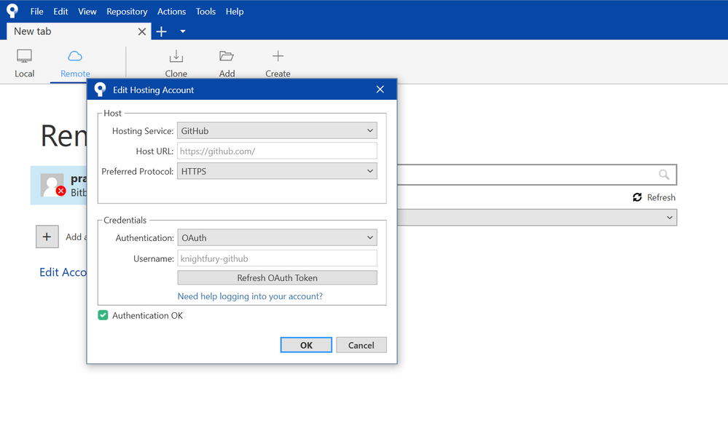Image resolution: width=728 pixels, height=428 pixels.
Task: Click the Refresh OAuth Token button
Action: click(x=277, y=278)
